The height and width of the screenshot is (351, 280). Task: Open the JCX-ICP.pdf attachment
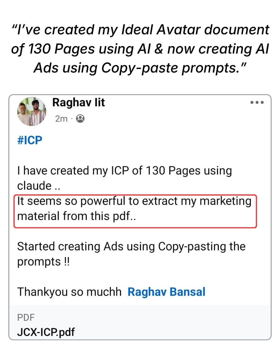point(46,332)
